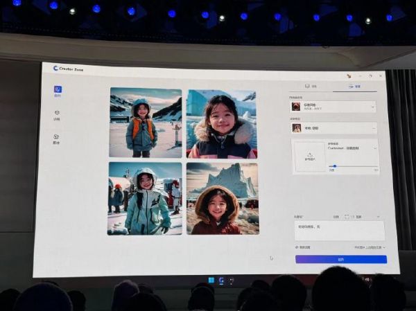Switch to the first tab in right panel
Image resolution: width=416 pixels, height=311 pixels.
[x=311, y=87]
